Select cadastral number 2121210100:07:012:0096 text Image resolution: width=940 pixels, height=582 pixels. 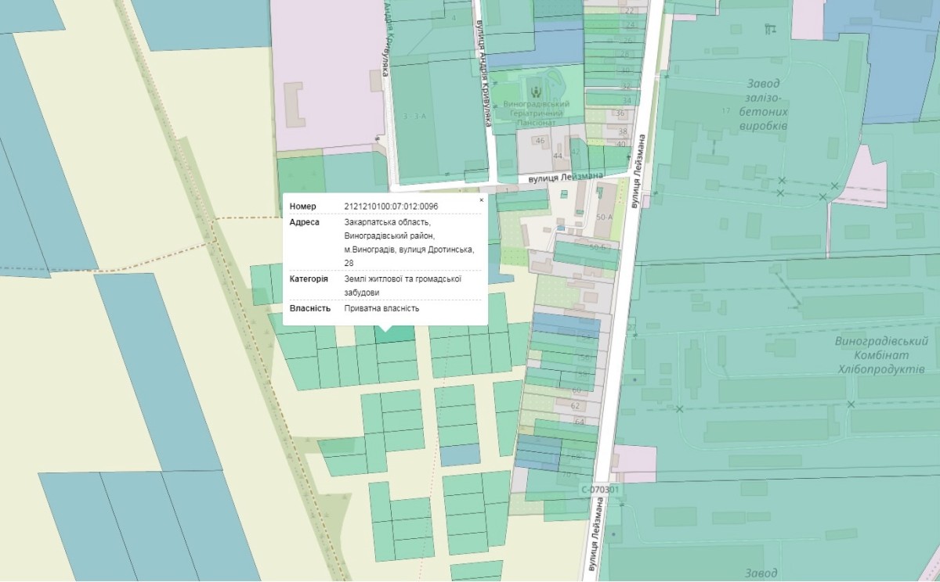[391, 207]
